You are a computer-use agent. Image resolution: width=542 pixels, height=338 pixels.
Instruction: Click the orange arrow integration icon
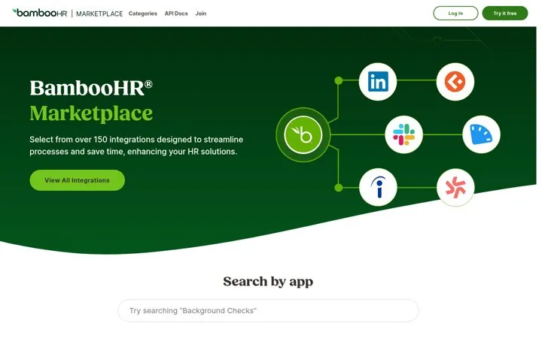point(455,82)
